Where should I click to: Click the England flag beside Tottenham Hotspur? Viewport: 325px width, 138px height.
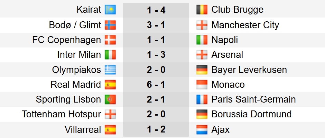click(x=110, y=115)
